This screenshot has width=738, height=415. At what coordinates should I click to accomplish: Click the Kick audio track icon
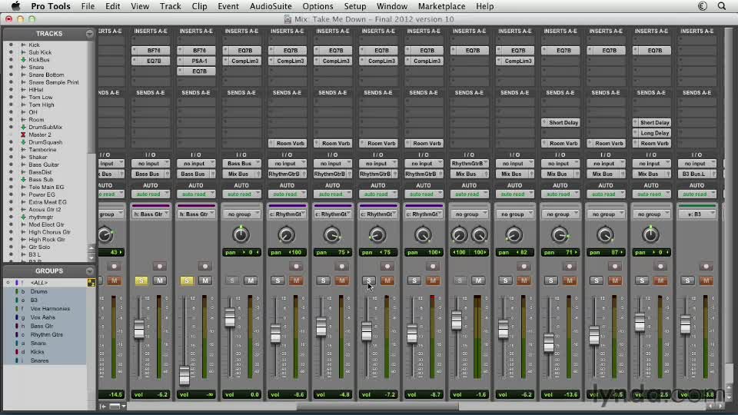23,45
